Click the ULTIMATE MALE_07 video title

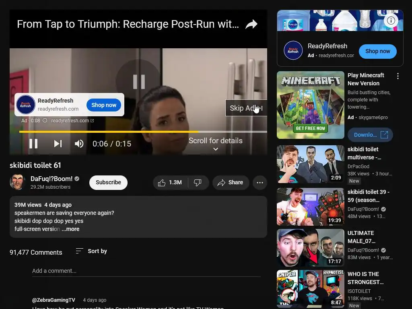coord(362,237)
